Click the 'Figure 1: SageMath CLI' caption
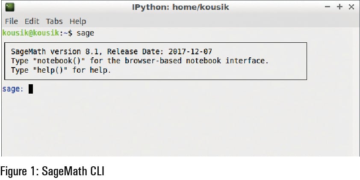Screen dimensions: 360x180 (x=52, y=171)
